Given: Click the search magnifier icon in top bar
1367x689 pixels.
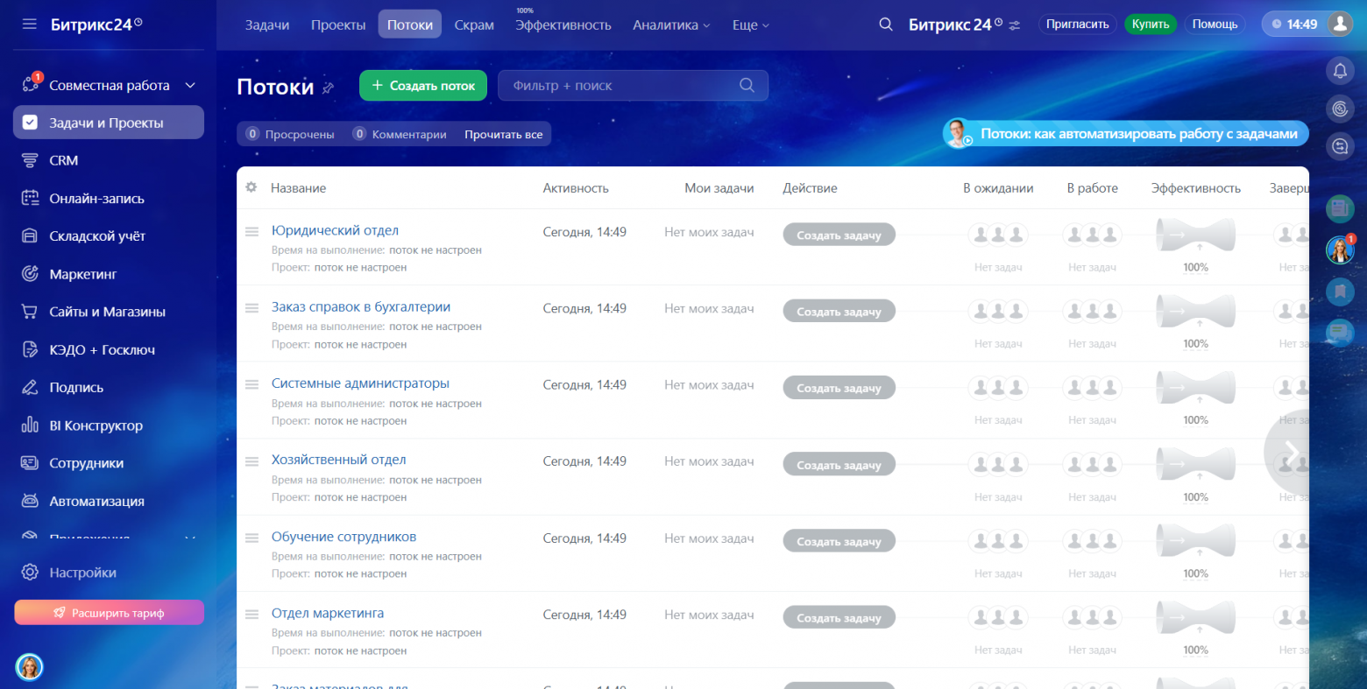Looking at the screenshot, I should 886,25.
